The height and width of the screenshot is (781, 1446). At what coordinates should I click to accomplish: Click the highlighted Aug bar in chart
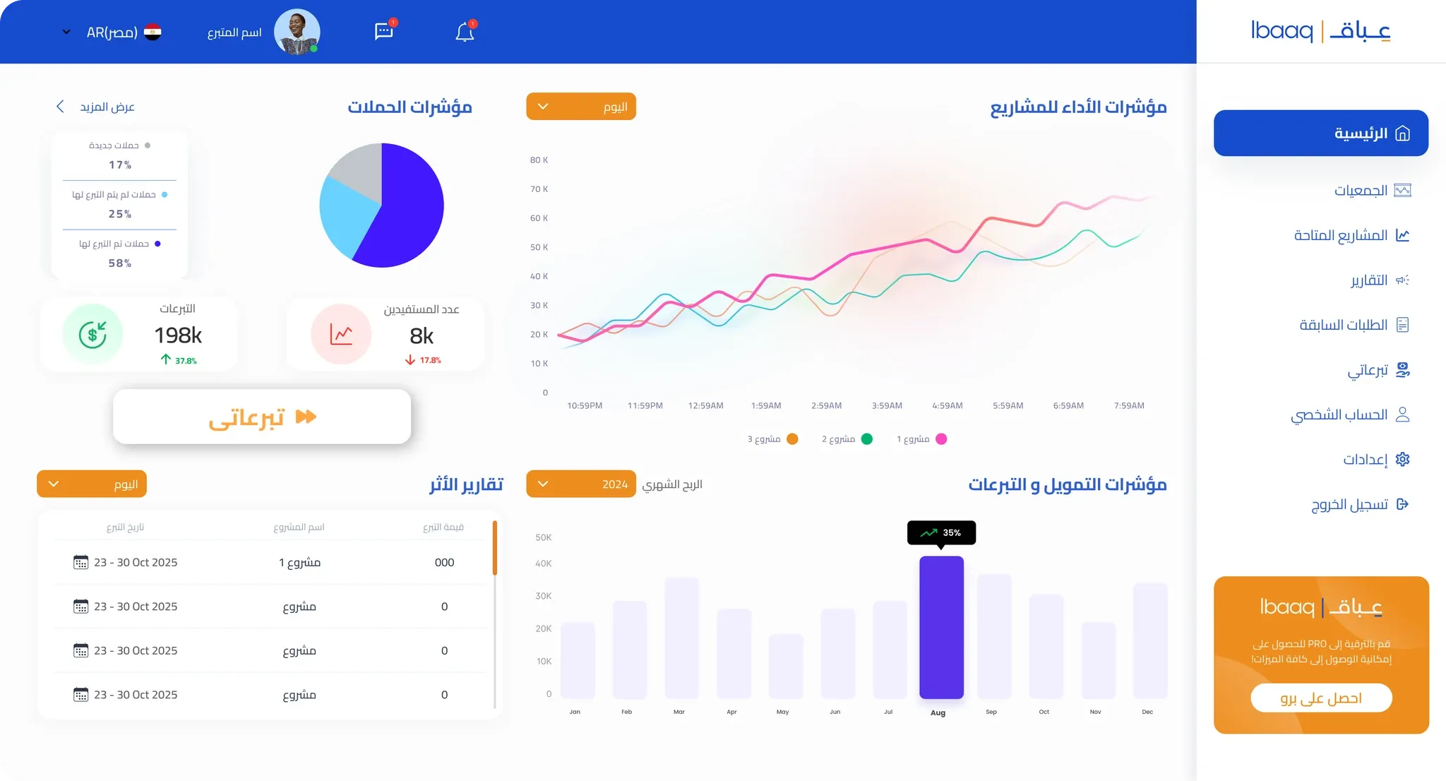point(941,627)
